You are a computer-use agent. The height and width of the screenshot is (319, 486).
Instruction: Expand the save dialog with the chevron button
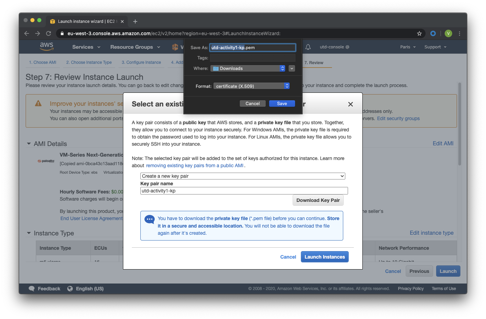pos(292,69)
